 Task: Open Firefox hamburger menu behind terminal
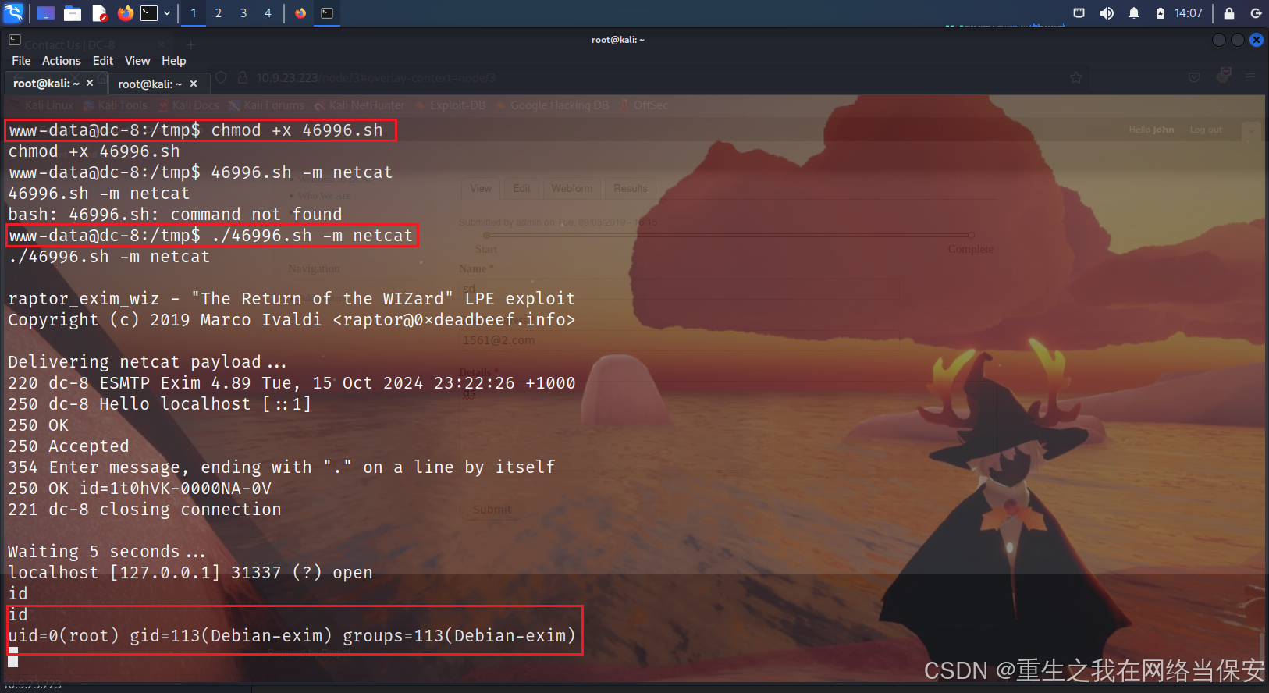click(1250, 77)
